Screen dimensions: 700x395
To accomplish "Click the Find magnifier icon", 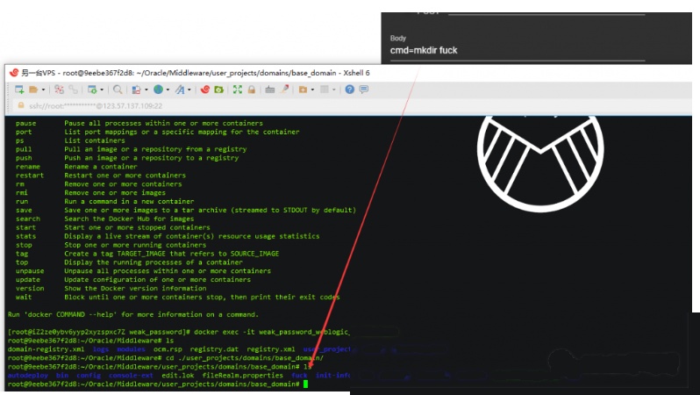I will 118,90.
